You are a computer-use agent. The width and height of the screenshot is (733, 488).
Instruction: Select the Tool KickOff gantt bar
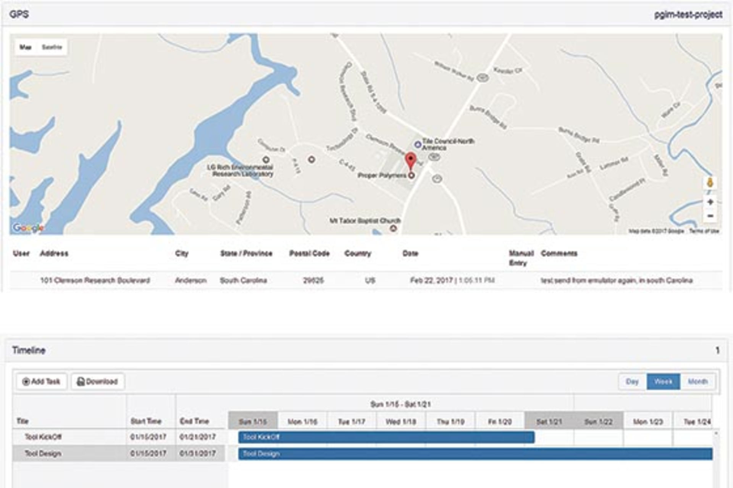point(386,437)
